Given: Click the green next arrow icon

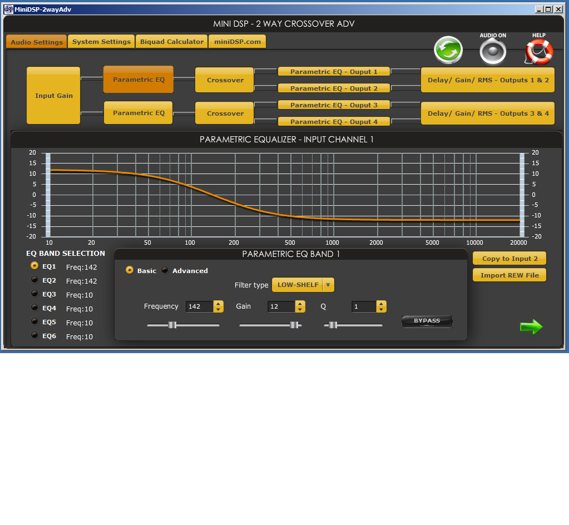Looking at the screenshot, I should point(531,326).
